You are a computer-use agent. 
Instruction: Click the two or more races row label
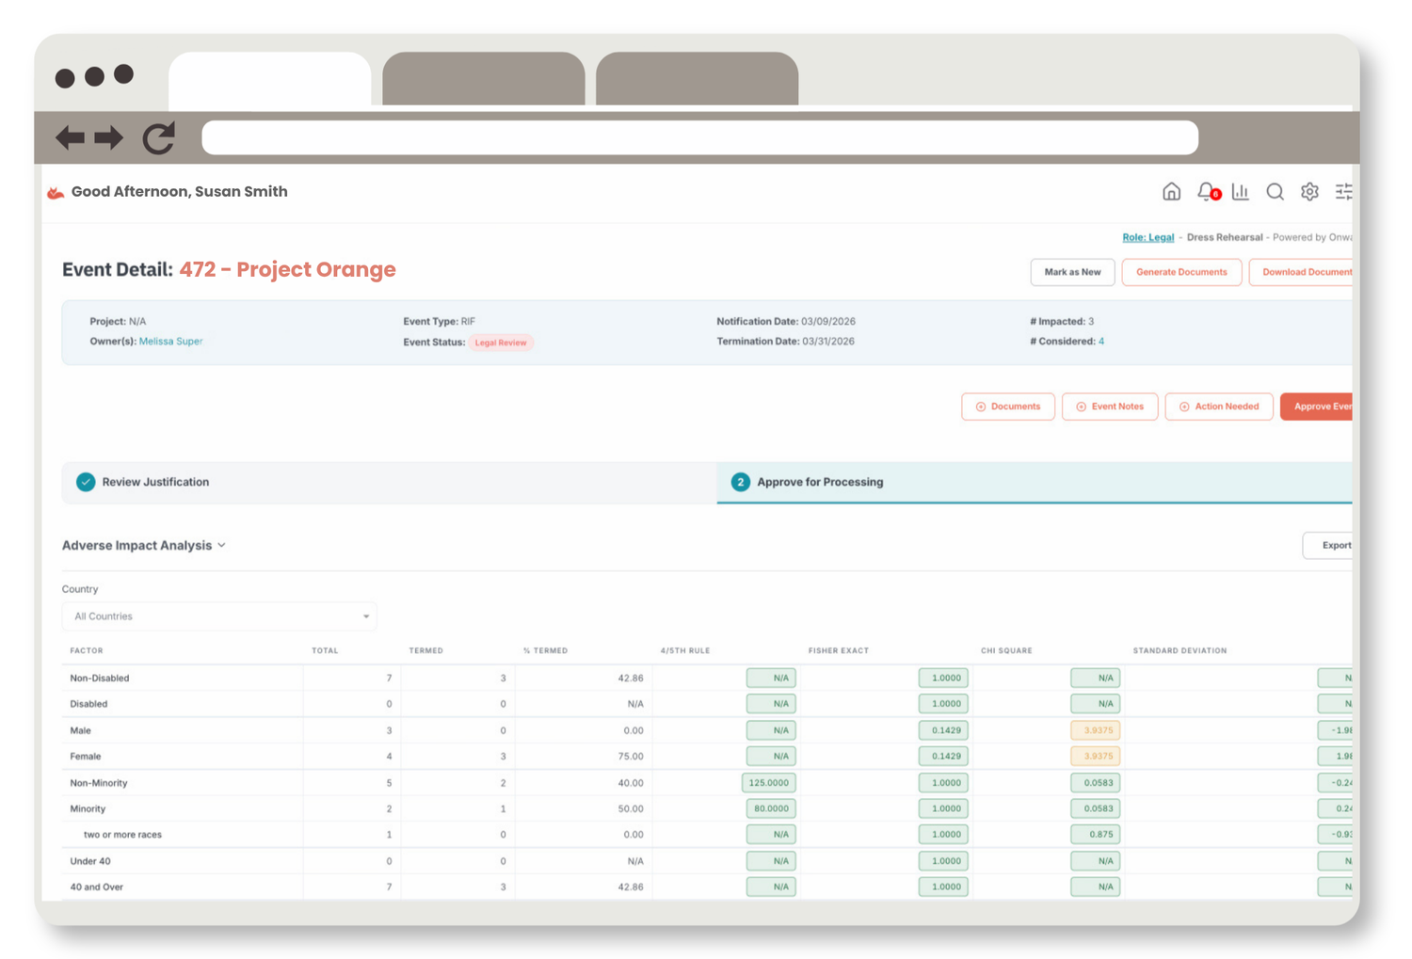(122, 835)
